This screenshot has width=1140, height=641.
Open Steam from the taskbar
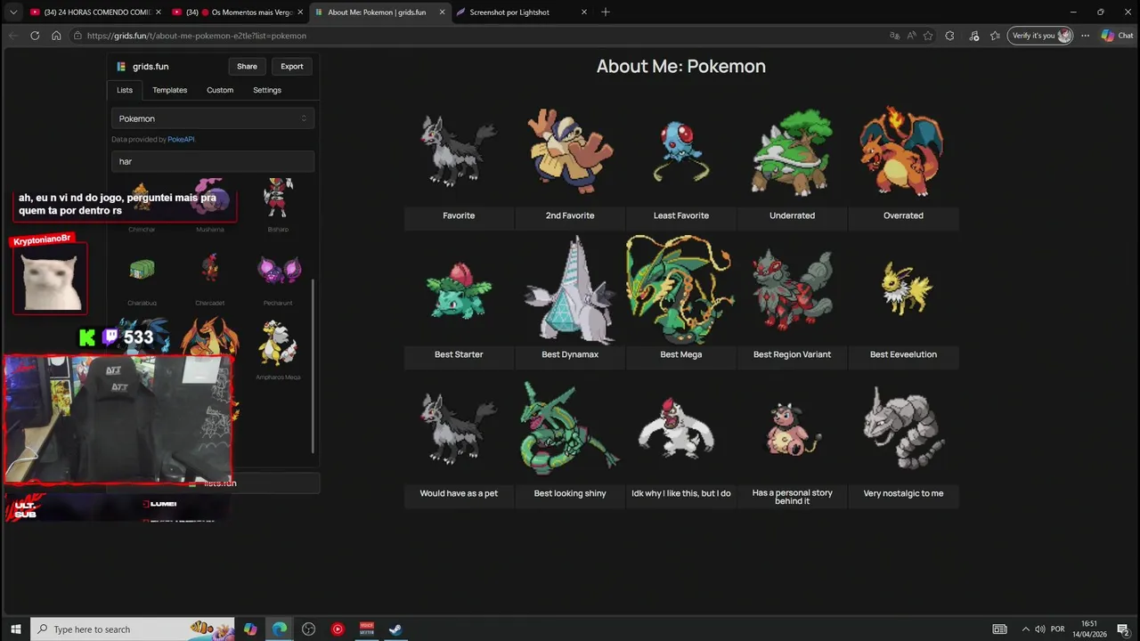(395, 629)
